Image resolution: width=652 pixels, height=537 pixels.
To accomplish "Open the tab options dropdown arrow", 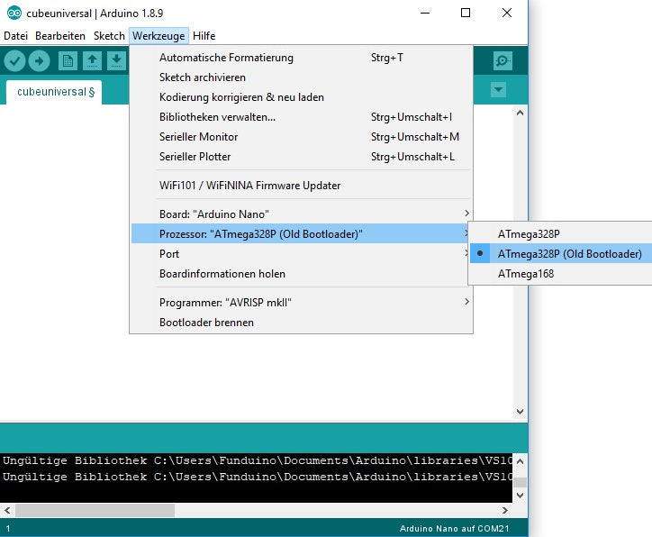I will point(498,89).
